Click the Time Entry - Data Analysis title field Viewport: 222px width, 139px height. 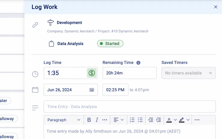pyautogui.click(x=130, y=107)
